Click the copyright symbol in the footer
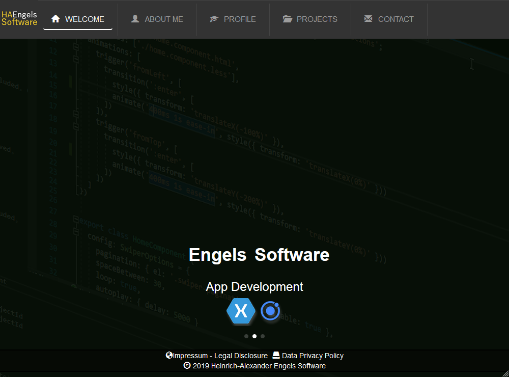509x377 pixels. tap(187, 365)
